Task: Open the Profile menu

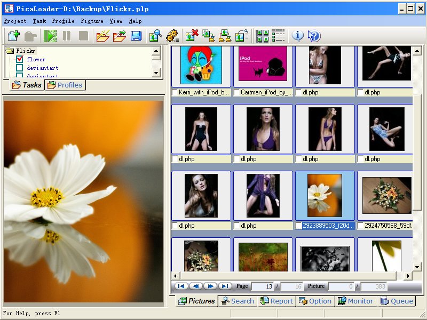Action: click(x=63, y=21)
